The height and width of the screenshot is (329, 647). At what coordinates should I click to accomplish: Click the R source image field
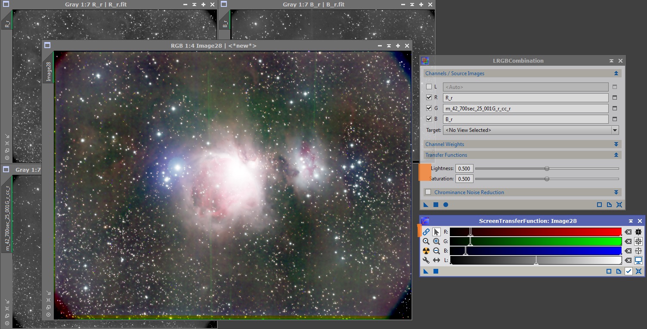[526, 97]
